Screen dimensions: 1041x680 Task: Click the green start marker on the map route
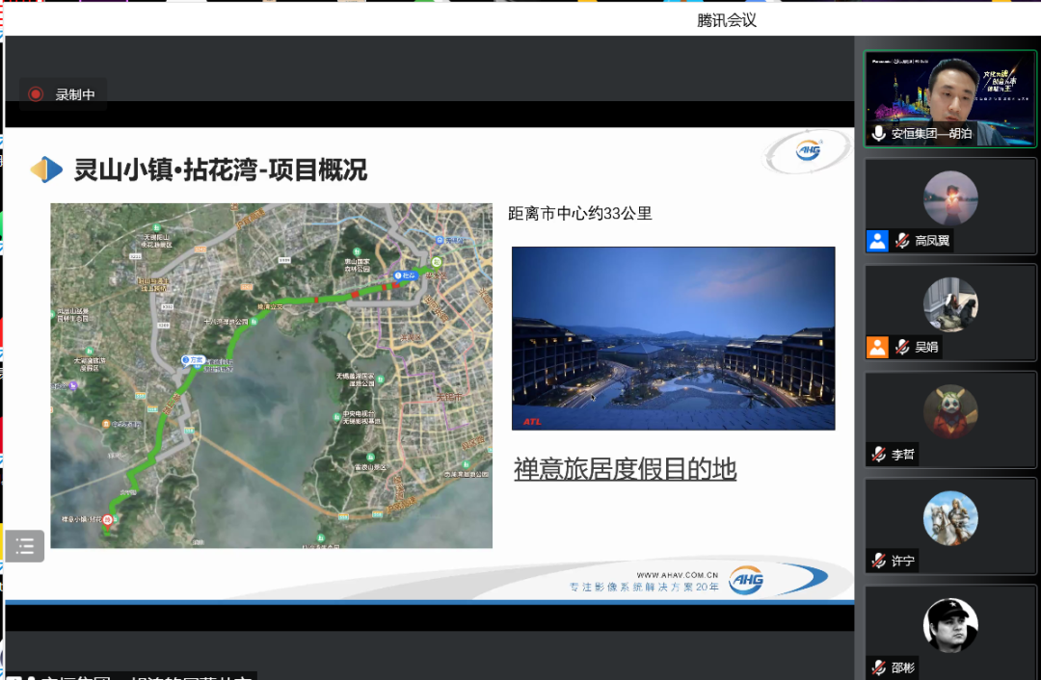coord(437,262)
